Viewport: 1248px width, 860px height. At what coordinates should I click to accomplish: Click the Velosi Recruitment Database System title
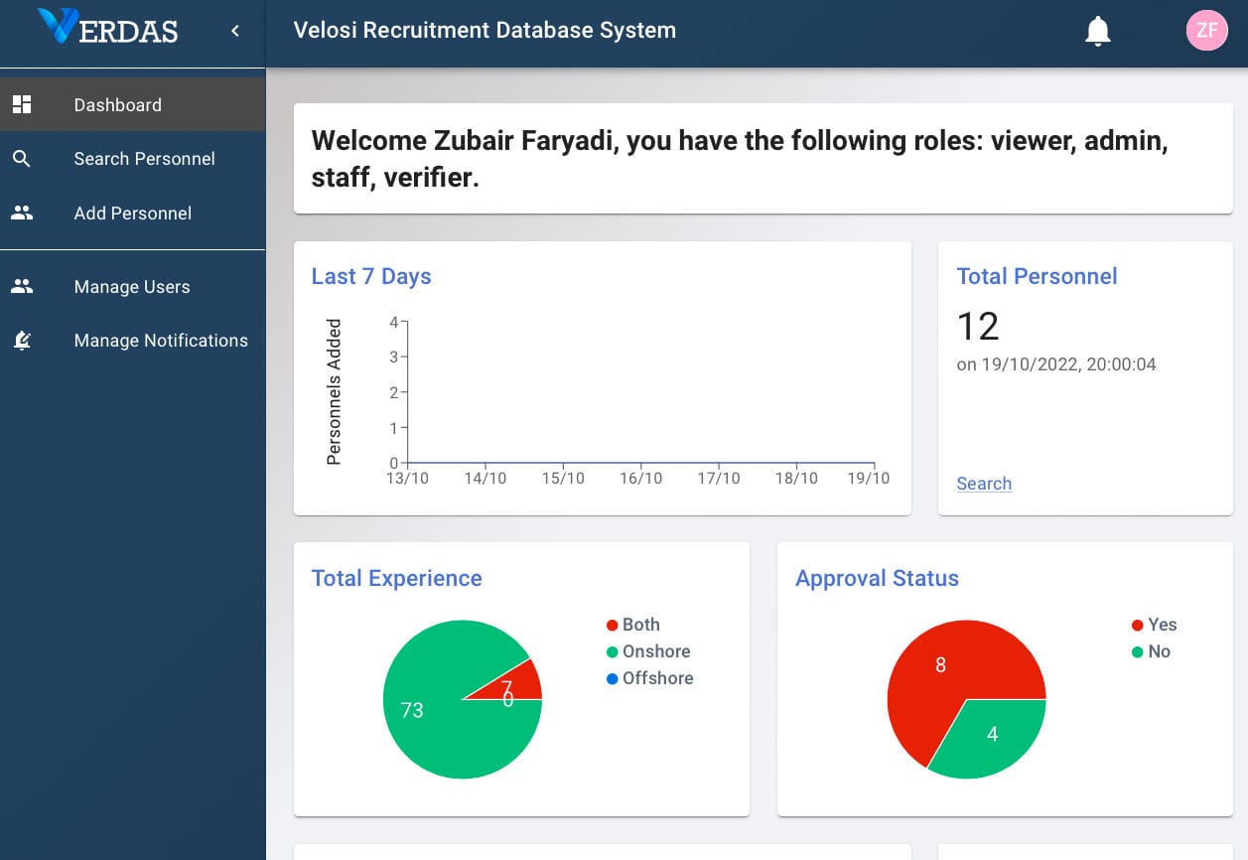[x=485, y=30]
